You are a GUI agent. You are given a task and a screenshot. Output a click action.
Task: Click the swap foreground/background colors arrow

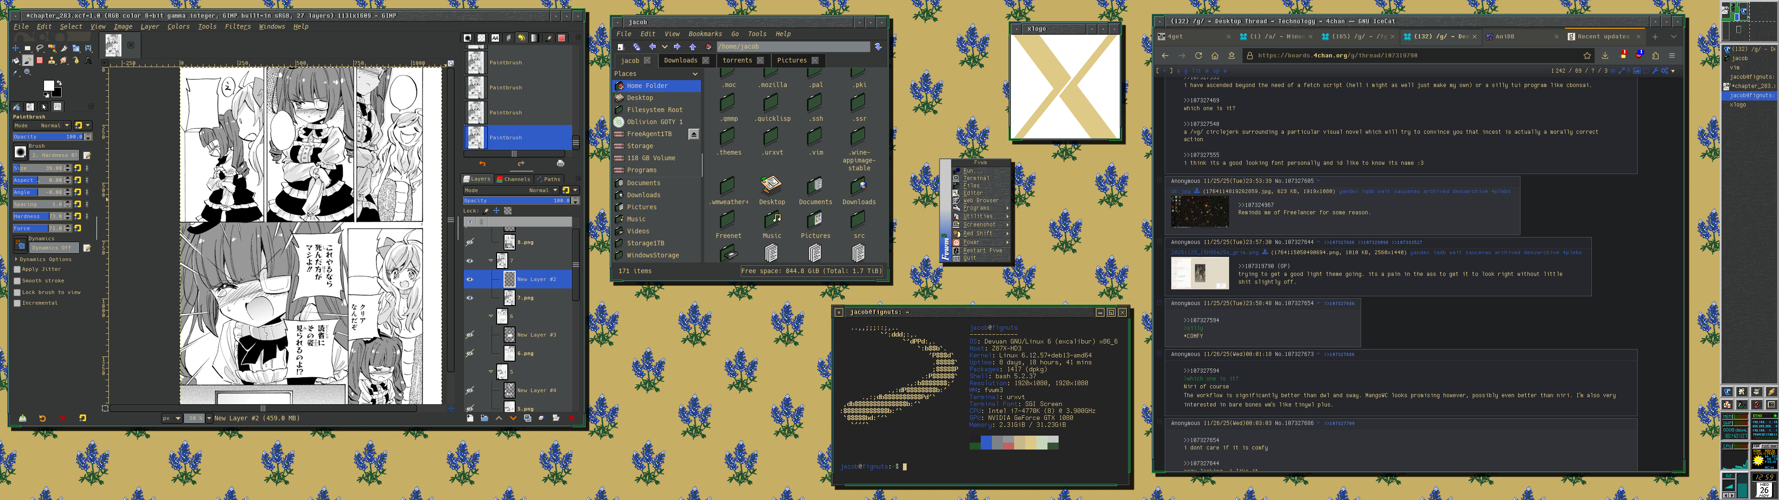[x=59, y=83]
